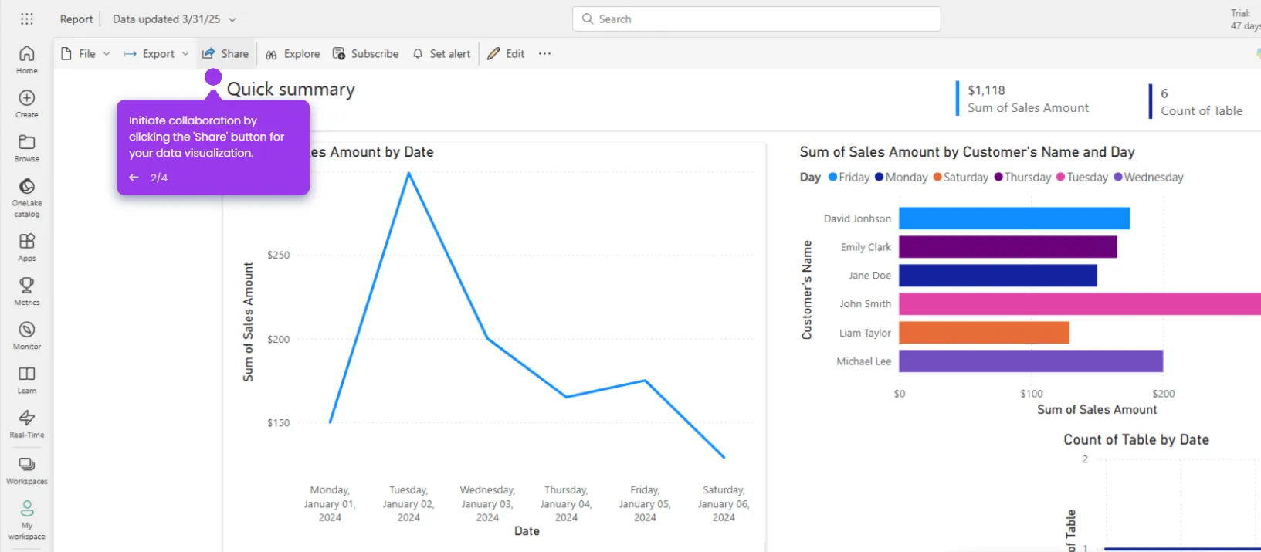Go to Home in sidebar
1261x552 pixels.
point(27,59)
